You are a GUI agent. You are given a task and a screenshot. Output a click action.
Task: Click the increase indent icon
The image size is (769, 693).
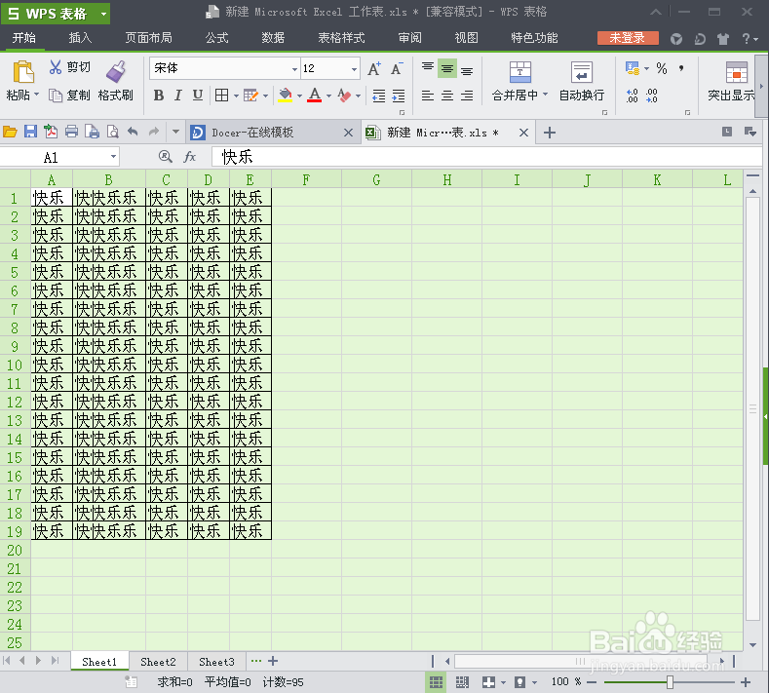(399, 96)
